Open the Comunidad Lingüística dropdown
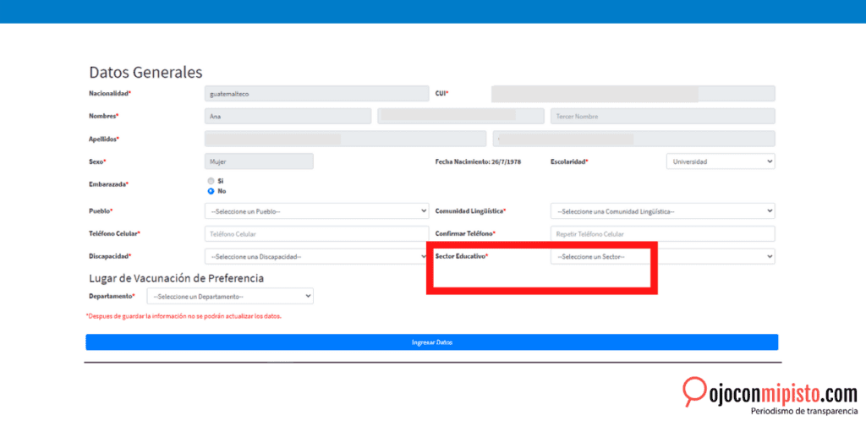Viewport: 866px width, 421px height. (x=662, y=211)
